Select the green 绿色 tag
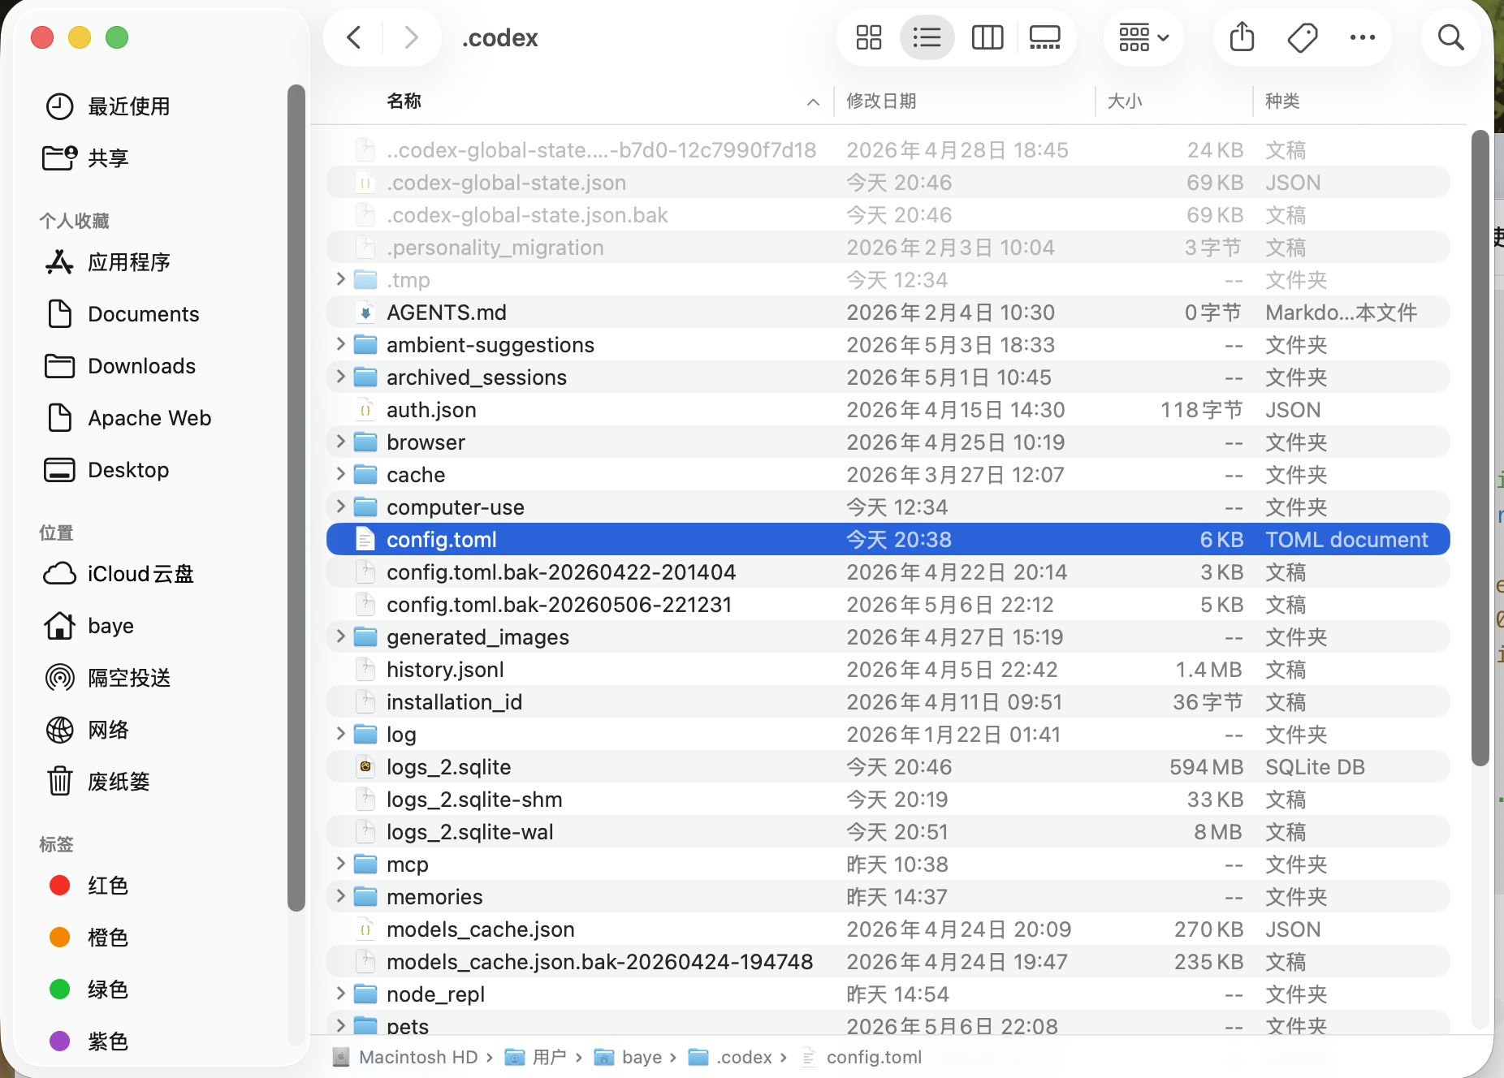Viewport: 1504px width, 1078px height. click(x=88, y=990)
